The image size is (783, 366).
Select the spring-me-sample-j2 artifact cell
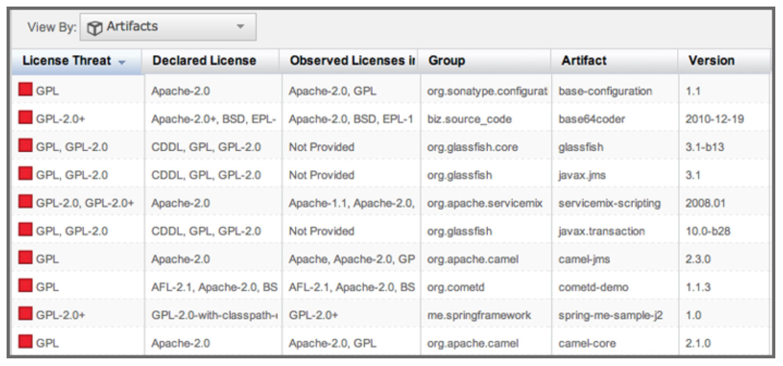(605, 315)
